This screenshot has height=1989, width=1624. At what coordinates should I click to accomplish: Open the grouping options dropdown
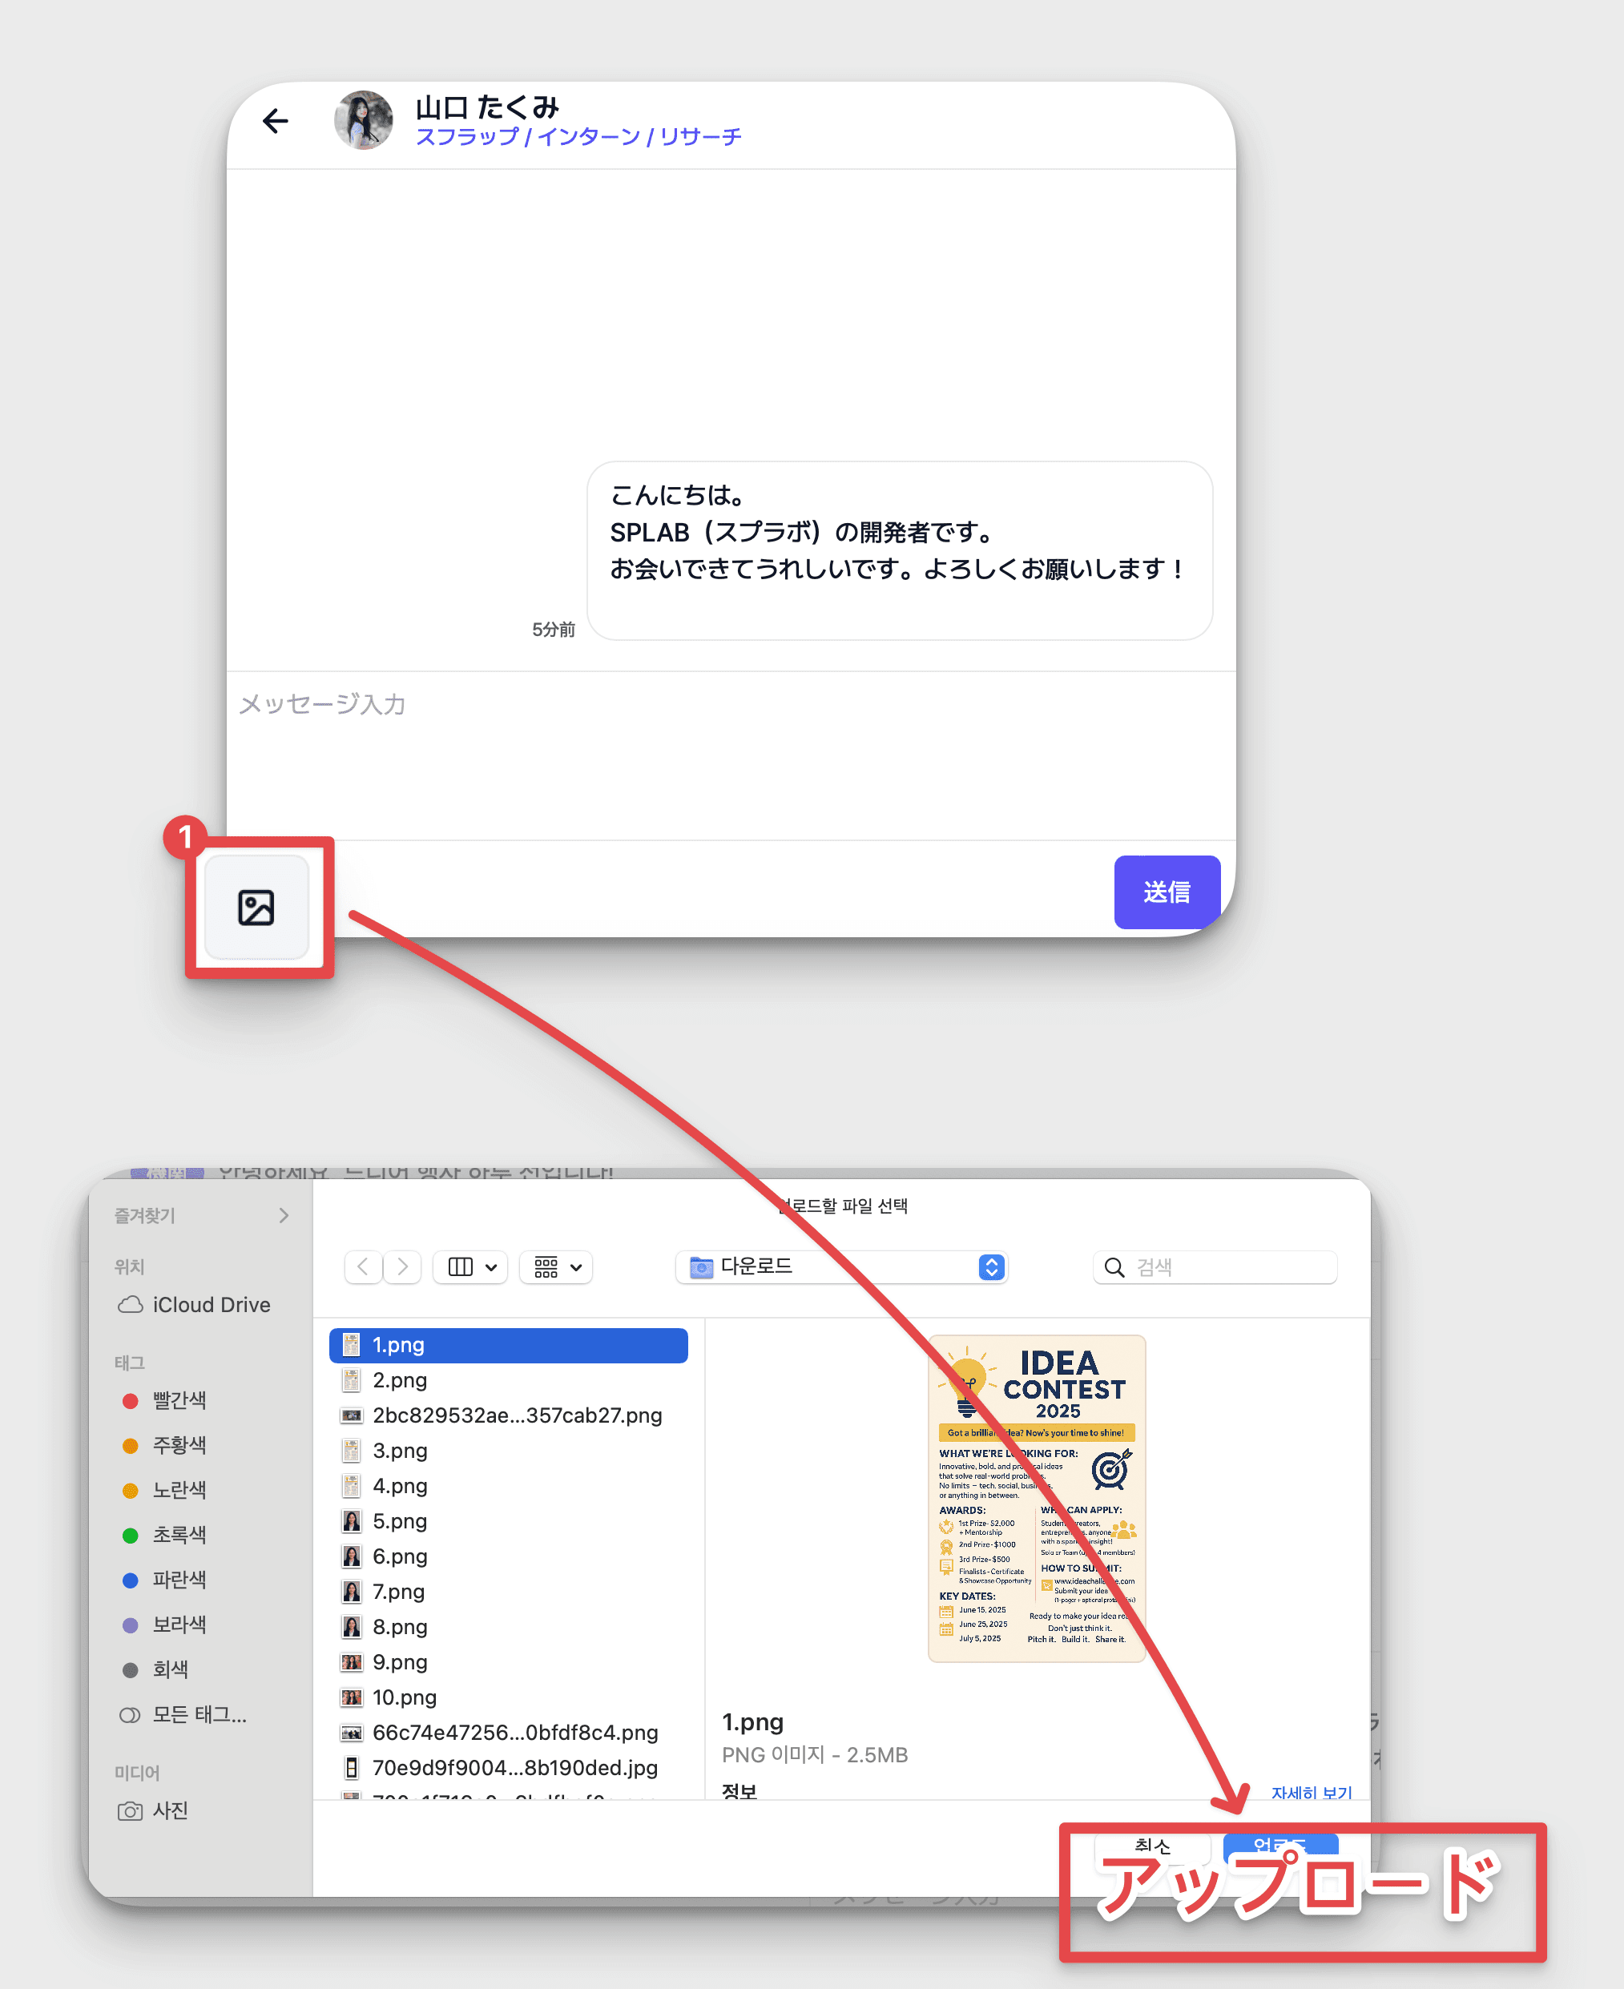558,1266
